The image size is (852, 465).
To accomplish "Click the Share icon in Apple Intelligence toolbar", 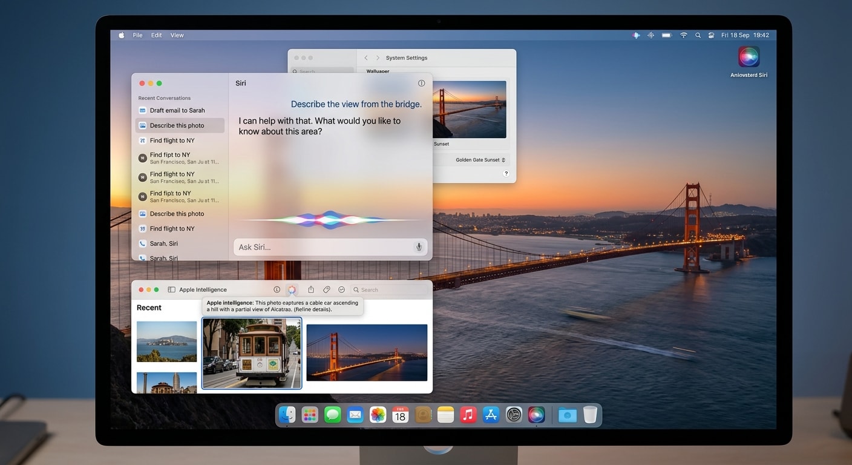I will tap(311, 289).
